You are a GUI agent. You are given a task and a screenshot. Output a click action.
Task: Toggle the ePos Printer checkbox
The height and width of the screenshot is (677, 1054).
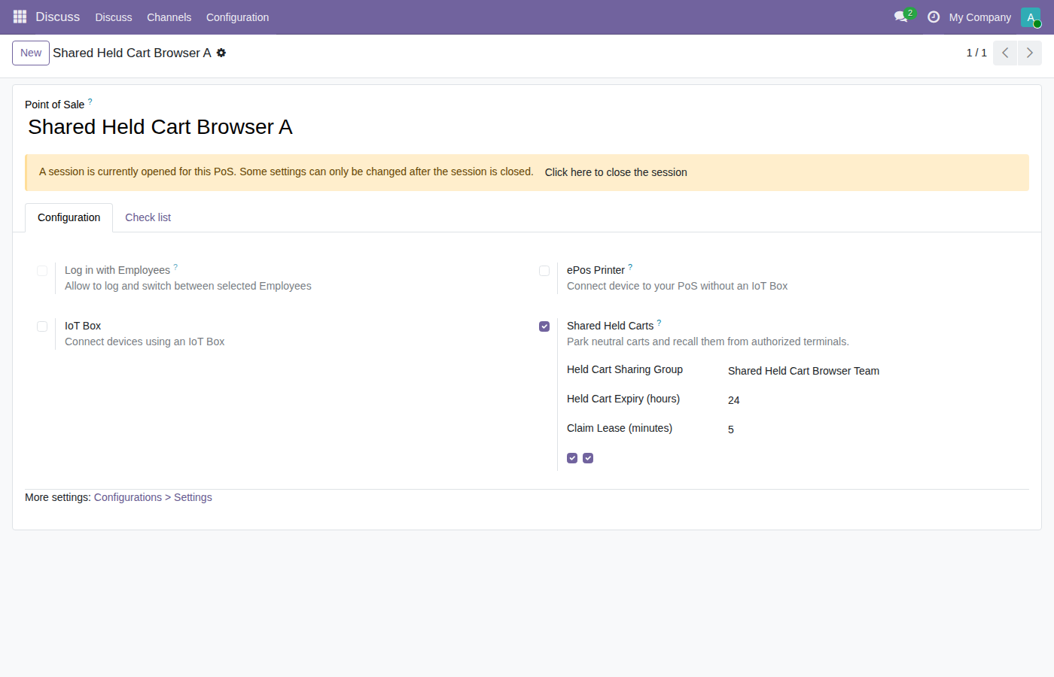pyautogui.click(x=544, y=271)
